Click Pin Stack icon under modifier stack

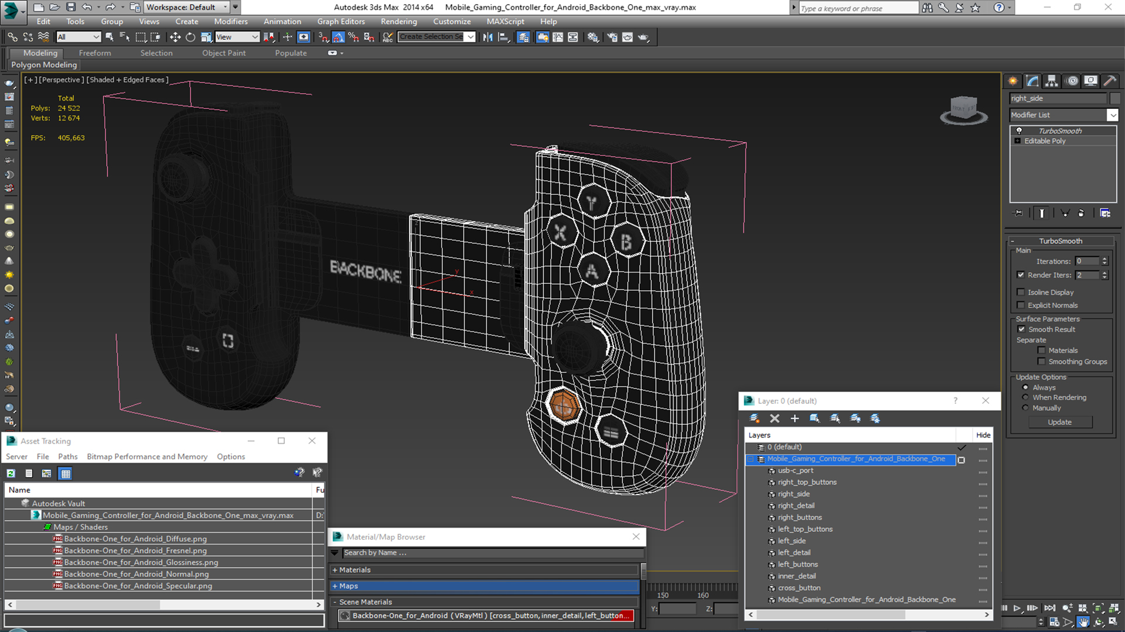(1018, 213)
